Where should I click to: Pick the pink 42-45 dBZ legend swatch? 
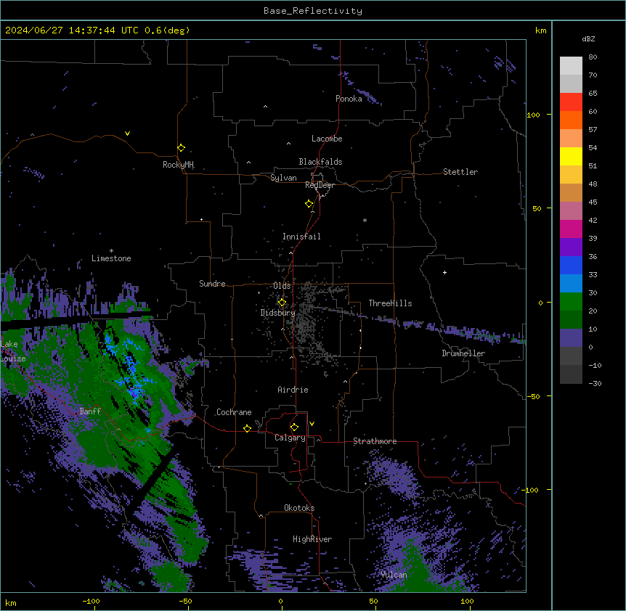[571, 211]
